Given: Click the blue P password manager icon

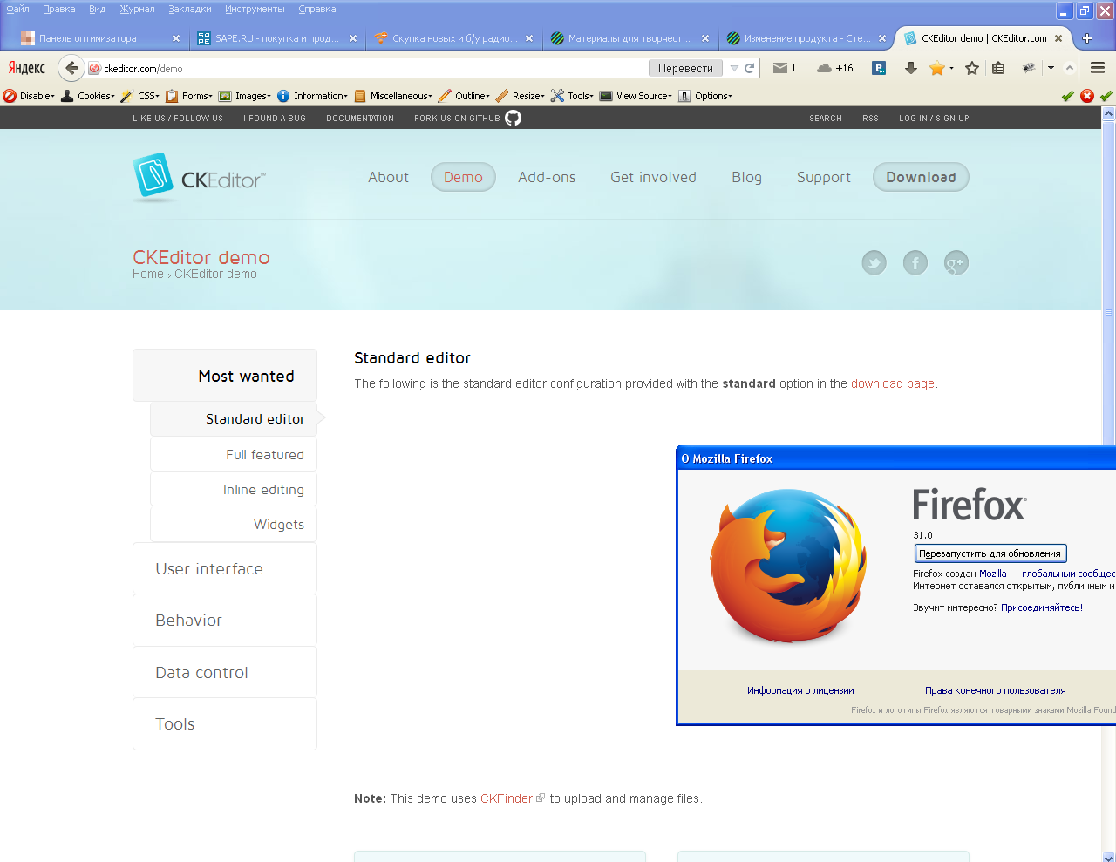Looking at the screenshot, I should pyautogui.click(x=879, y=68).
